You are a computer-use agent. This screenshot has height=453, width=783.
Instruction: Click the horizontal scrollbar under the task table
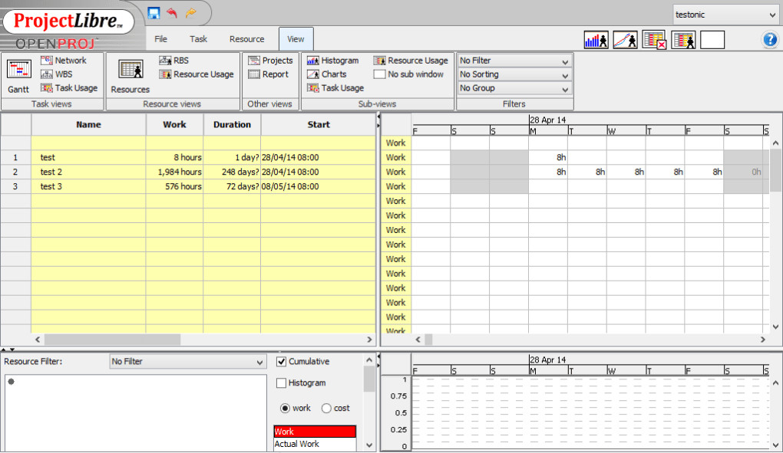point(112,340)
